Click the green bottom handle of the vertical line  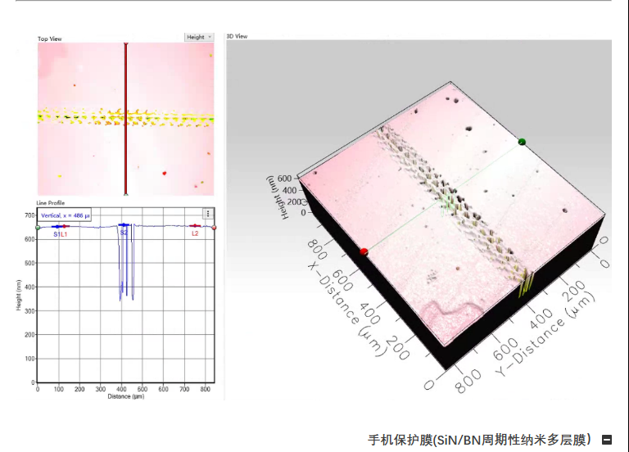tap(125, 194)
